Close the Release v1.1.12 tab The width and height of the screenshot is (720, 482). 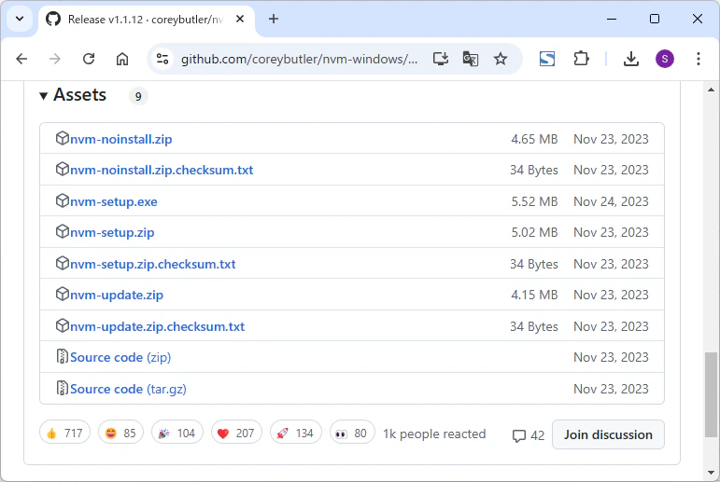coord(240,20)
